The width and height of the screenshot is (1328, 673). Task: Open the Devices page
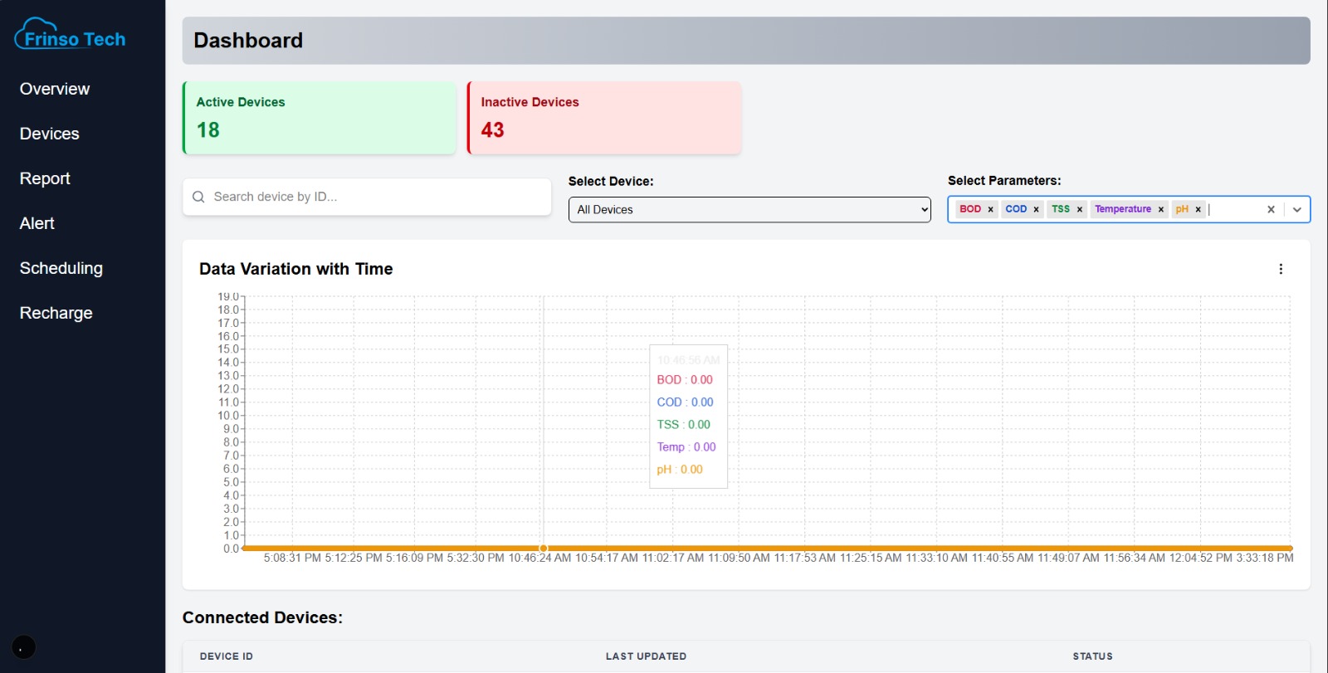(50, 134)
